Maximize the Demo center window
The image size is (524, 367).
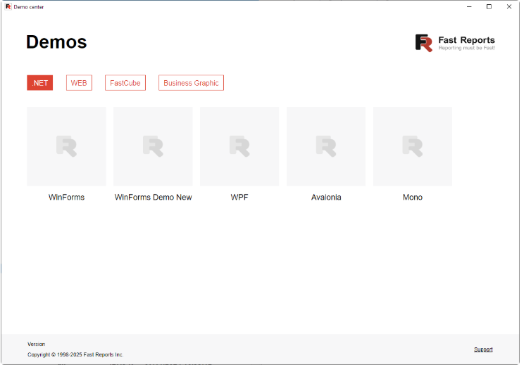489,6
